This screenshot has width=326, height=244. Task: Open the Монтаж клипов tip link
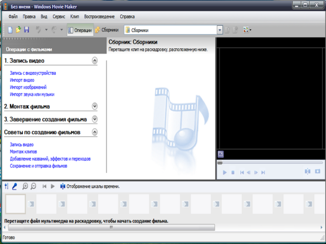(23, 152)
